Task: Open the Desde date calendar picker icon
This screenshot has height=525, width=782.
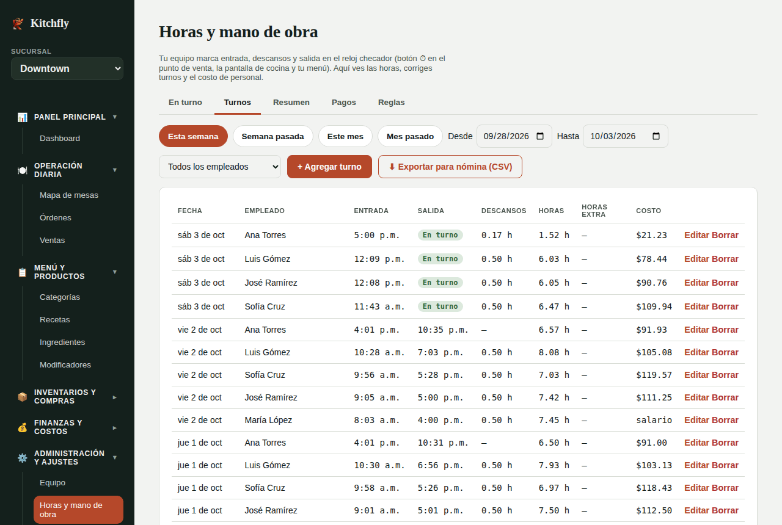Action: (x=540, y=136)
